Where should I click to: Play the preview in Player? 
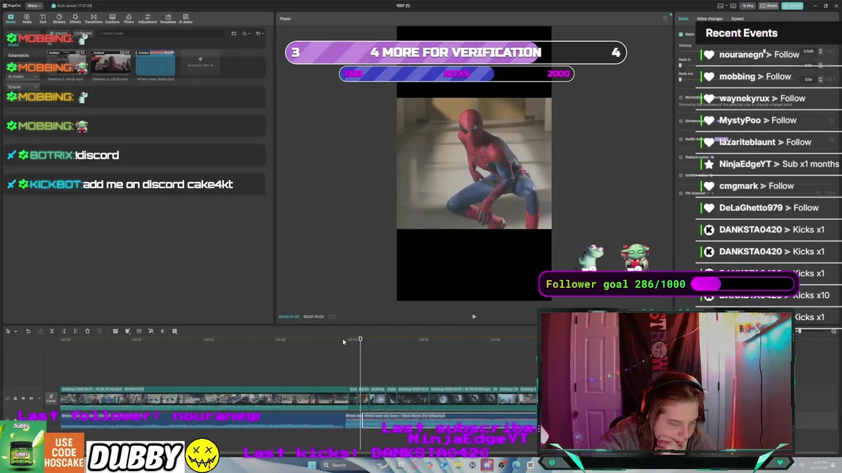[474, 317]
